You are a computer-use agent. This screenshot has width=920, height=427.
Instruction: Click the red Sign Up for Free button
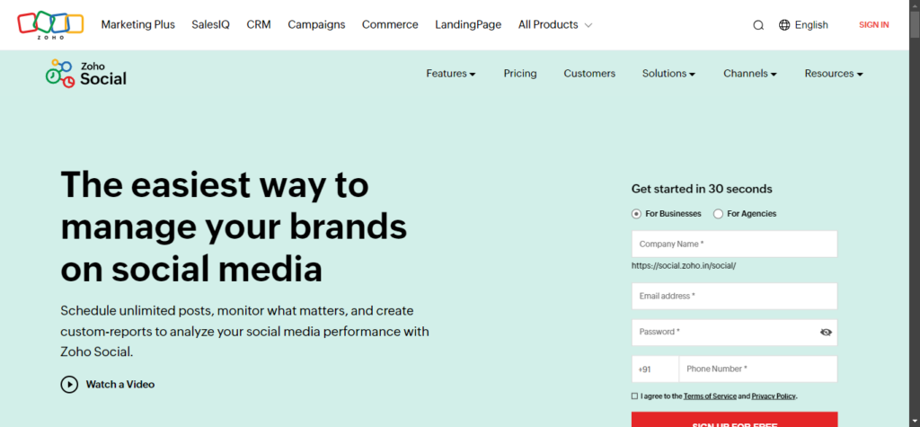[735, 420]
